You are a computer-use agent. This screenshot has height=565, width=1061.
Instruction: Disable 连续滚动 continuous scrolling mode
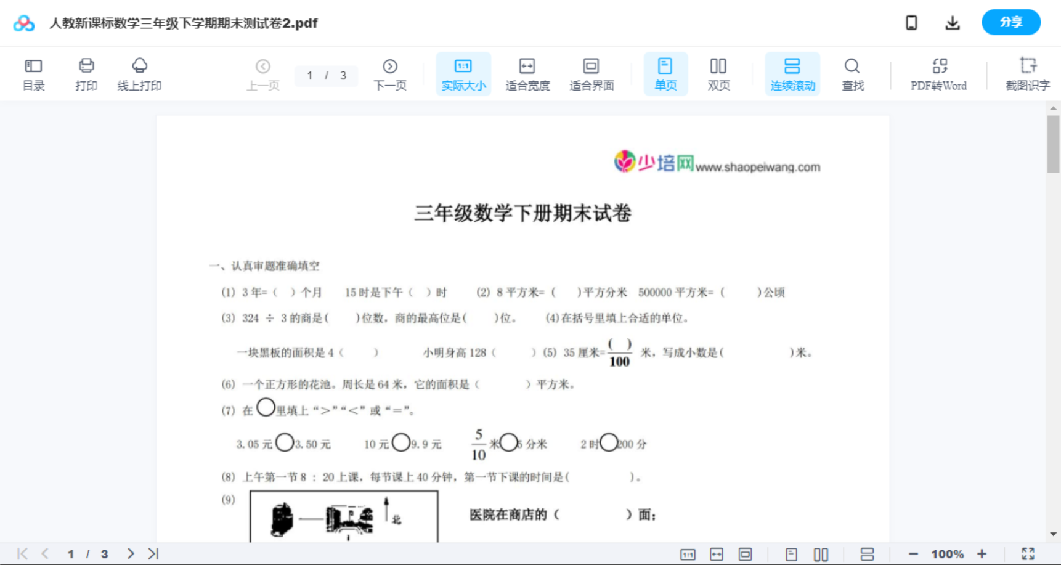(792, 73)
